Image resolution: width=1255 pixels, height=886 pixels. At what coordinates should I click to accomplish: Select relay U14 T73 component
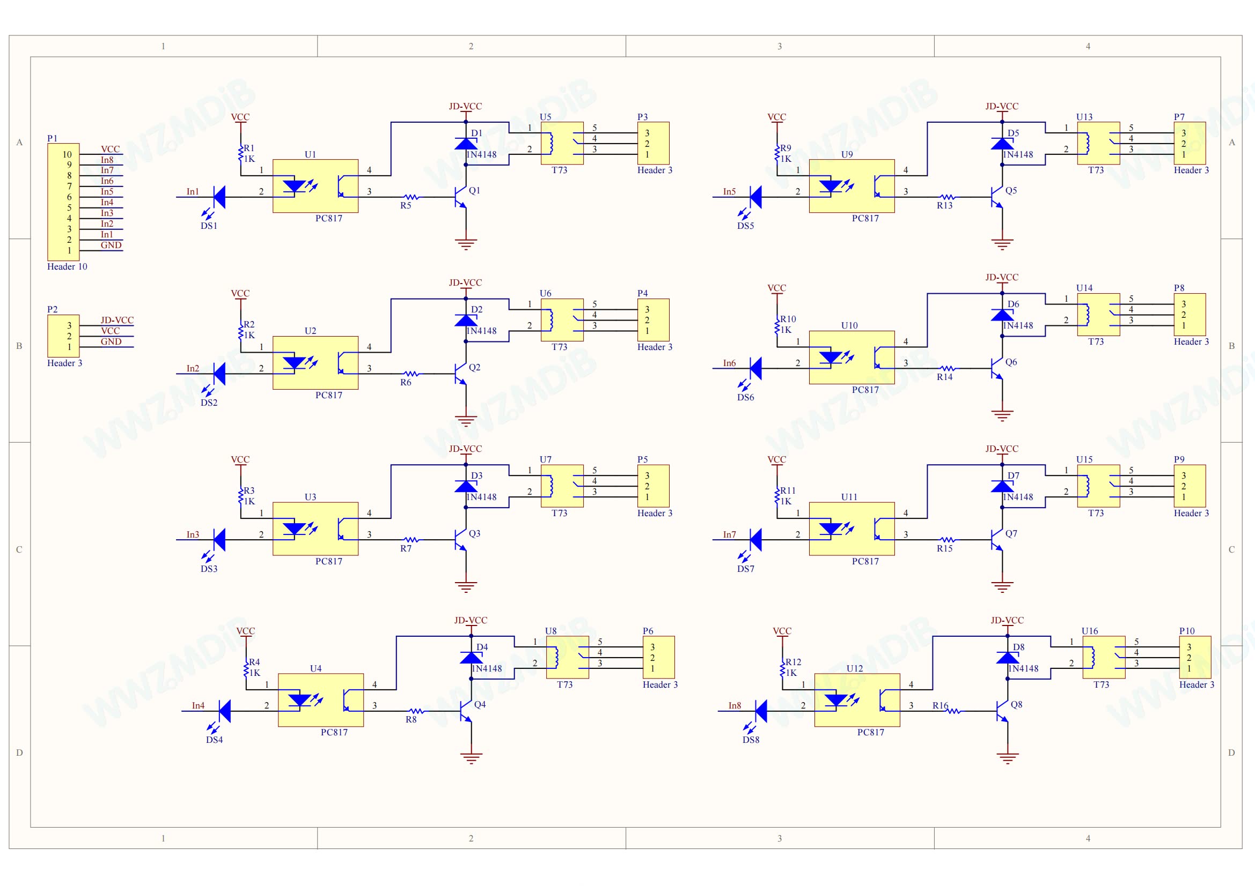tap(1098, 315)
